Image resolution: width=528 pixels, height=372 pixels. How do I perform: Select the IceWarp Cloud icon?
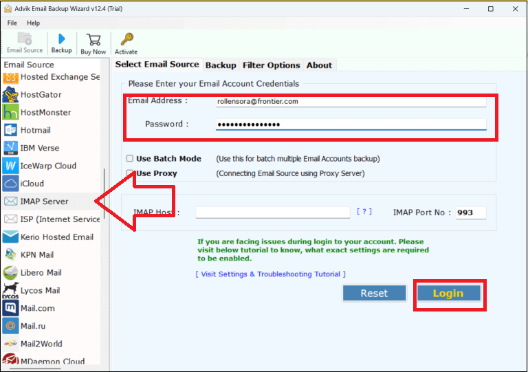(x=10, y=166)
